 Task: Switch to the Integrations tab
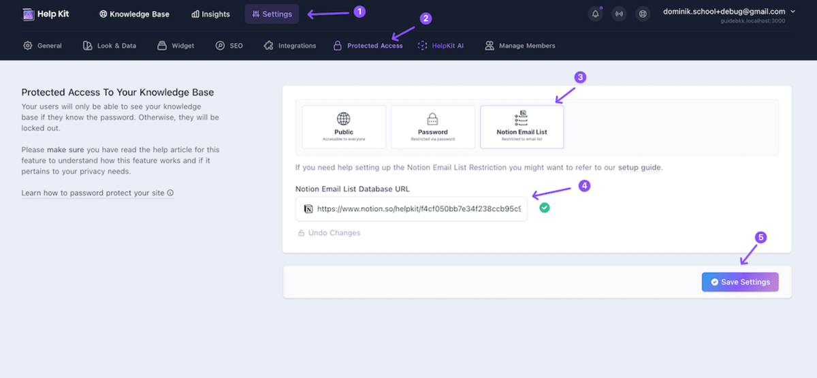289,46
